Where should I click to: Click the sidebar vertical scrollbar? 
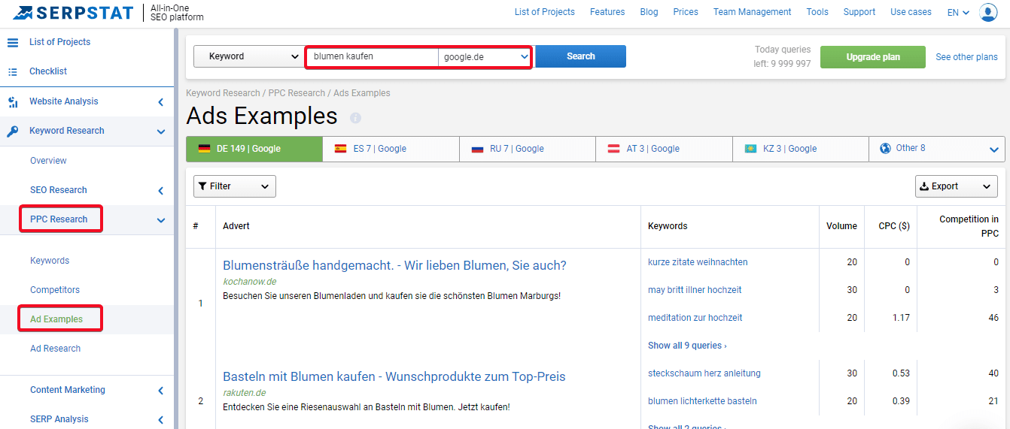176,229
